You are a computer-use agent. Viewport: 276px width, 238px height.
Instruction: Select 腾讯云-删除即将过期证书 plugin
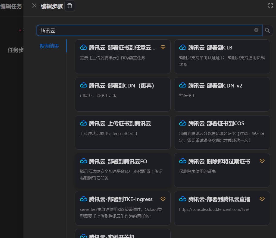click(x=222, y=170)
